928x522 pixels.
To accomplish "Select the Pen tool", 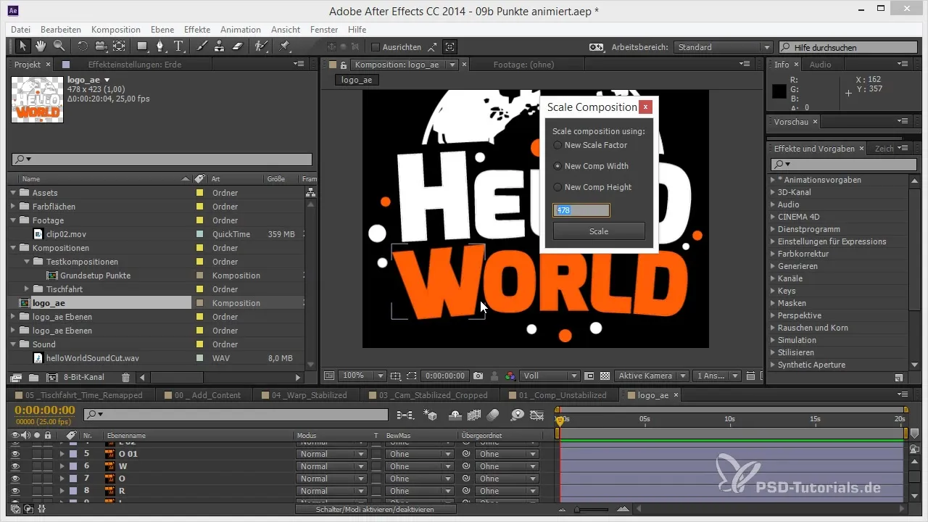I will [x=161, y=46].
